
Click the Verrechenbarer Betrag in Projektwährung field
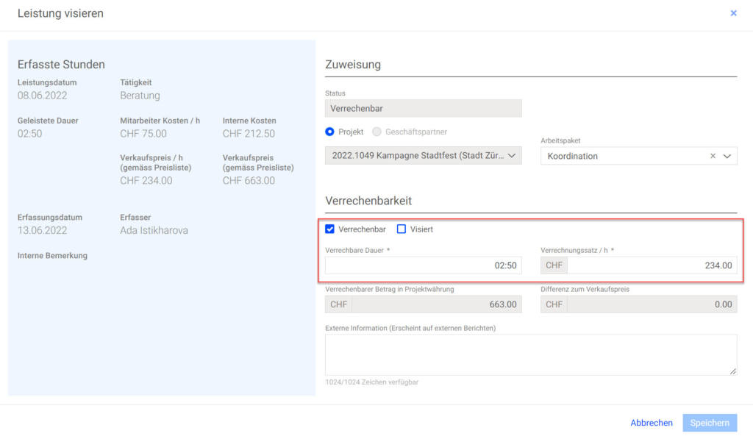coord(435,304)
